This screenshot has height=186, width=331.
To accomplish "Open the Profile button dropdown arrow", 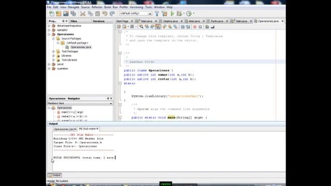I will [x=193, y=14].
